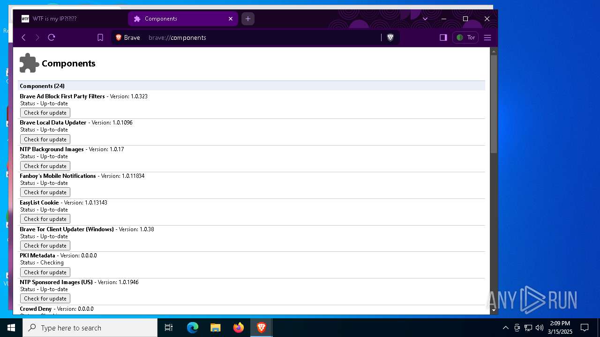600x337 pixels.
Task: Open the network tray icon
Action: pos(528,328)
